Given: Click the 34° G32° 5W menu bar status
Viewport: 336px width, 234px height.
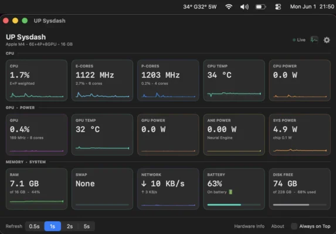Looking at the screenshot, I should click(200, 7).
